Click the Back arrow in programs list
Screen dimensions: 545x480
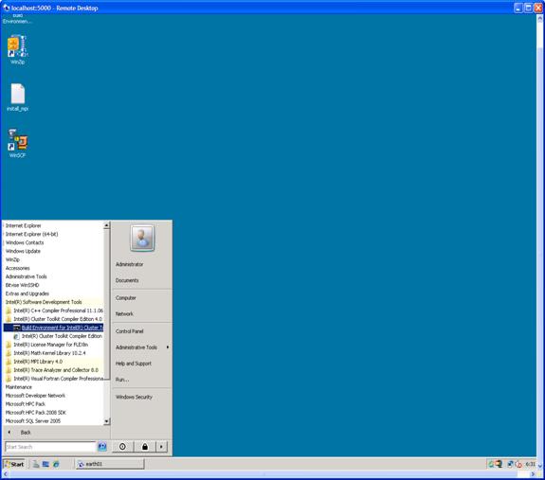coord(9,433)
